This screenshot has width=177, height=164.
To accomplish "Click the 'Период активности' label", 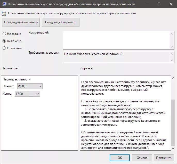I will click(17, 79).
